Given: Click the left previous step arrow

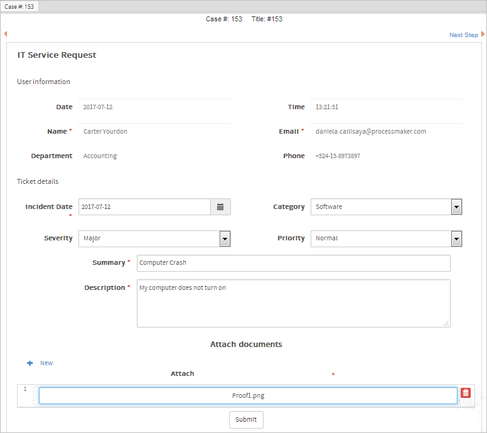Looking at the screenshot, I should (x=6, y=34).
